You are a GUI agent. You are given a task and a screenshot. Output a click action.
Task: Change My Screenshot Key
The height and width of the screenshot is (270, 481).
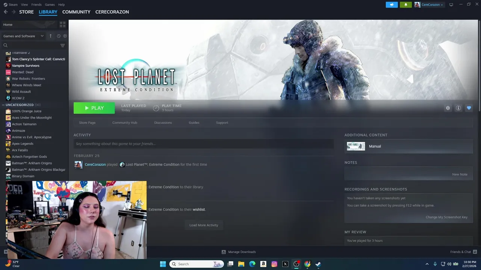click(446, 217)
